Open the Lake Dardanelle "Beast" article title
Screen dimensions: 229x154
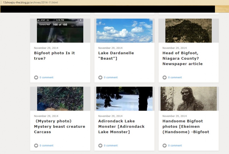click(116, 56)
